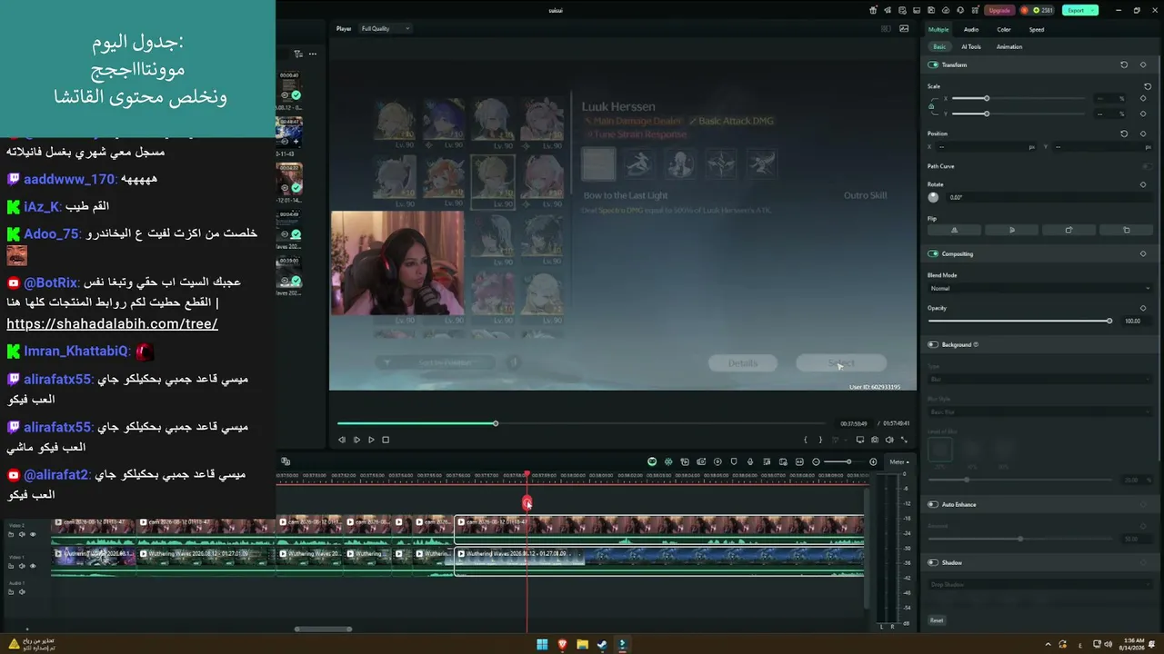Adjust the Scale X slider
This screenshot has height=654, width=1164.
[x=986, y=98]
